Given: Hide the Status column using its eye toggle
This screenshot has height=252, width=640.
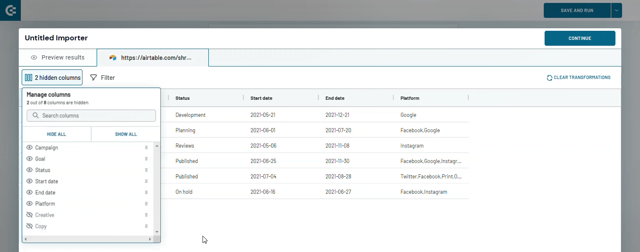Looking at the screenshot, I should [29, 170].
